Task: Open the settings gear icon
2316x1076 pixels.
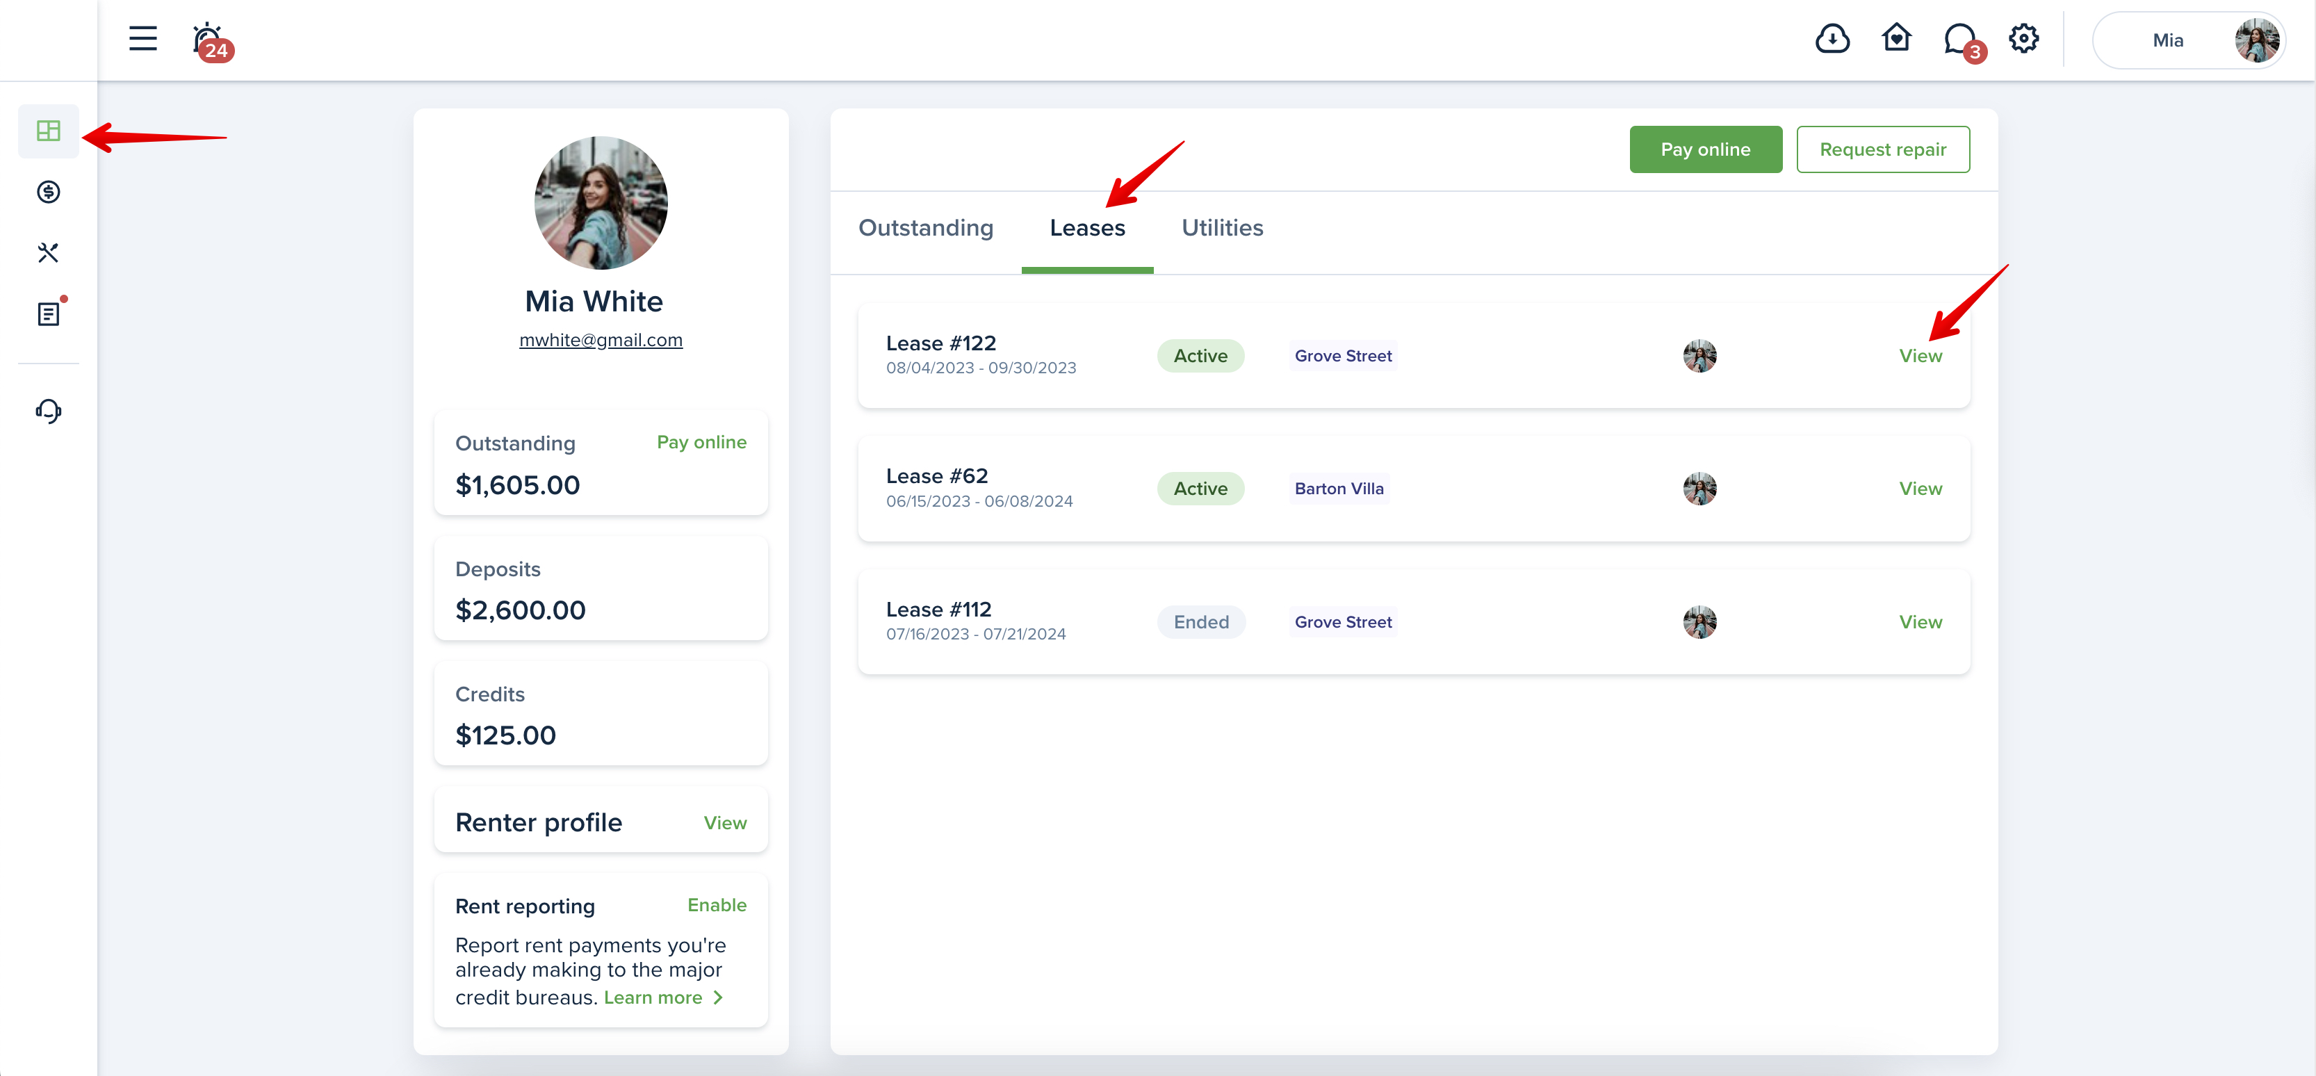Action: (x=2024, y=39)
